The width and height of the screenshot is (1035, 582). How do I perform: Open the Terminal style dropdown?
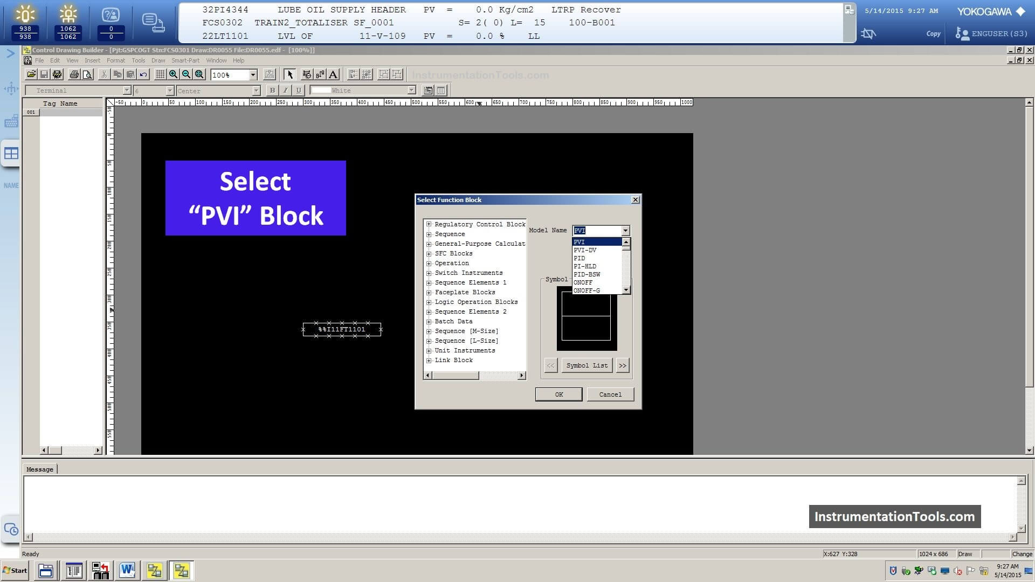click(x=127, y=91)
